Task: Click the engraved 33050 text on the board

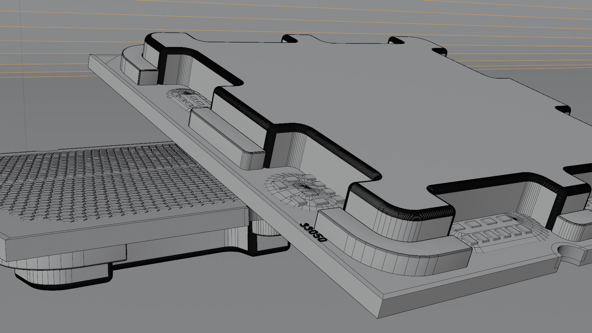Action: click(313, 232)
